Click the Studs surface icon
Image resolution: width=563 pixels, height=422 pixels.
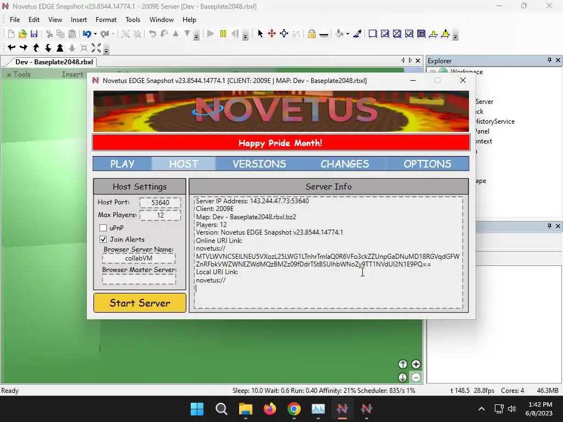pos(409,34)
